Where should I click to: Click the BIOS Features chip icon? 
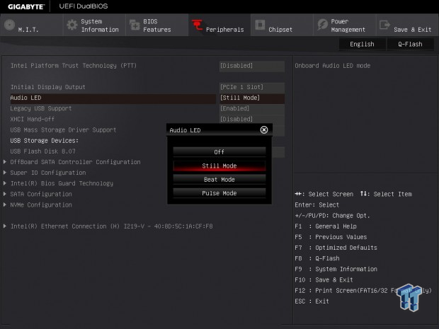pyautogui.click(x=135, y=25)
